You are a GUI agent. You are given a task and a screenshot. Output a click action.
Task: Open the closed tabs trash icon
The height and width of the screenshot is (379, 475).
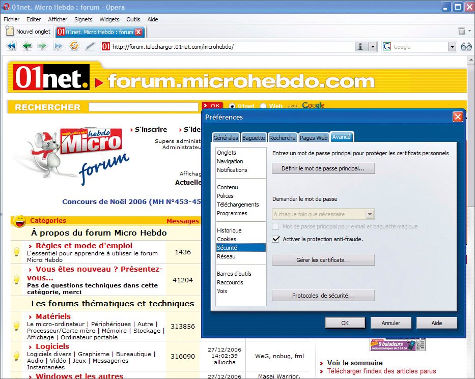(461, 32)
